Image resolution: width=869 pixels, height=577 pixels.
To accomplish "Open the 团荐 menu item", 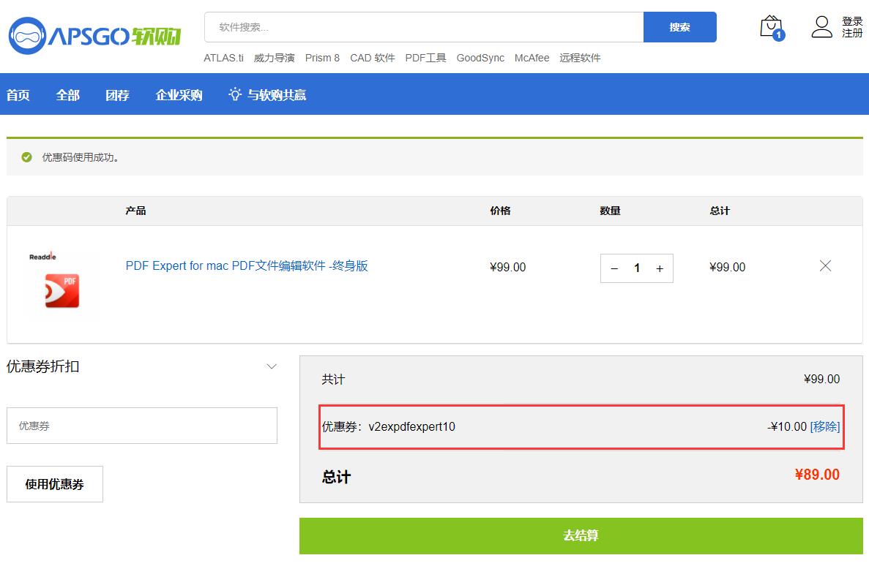I will (117, 95).
